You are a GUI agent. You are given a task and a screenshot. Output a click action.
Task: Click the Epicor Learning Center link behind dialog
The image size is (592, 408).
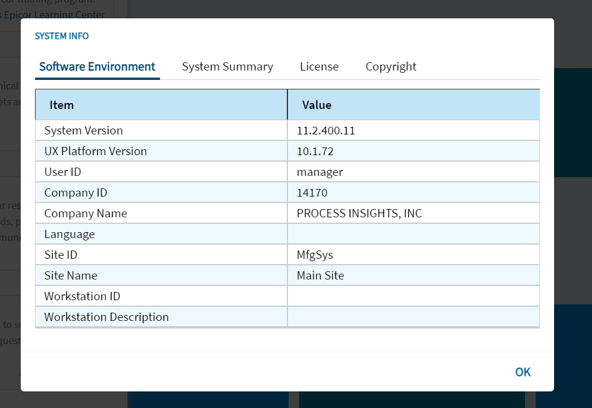(x=55, y=15)
